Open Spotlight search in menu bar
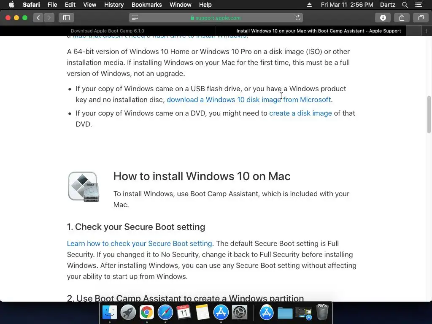Viewport: 432px width, 324px height. [405, 5]
